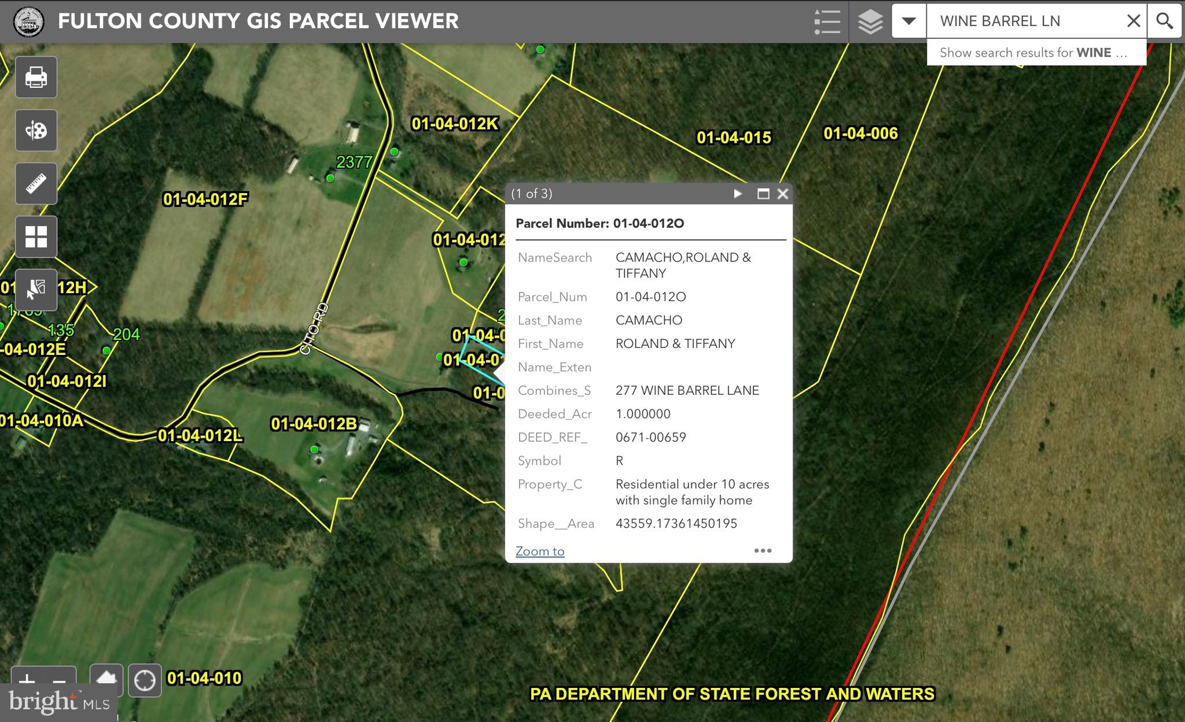Select the Measurement ruler tool
The height and width of the screenshot is (722, 1185).
tap(36, 183)
